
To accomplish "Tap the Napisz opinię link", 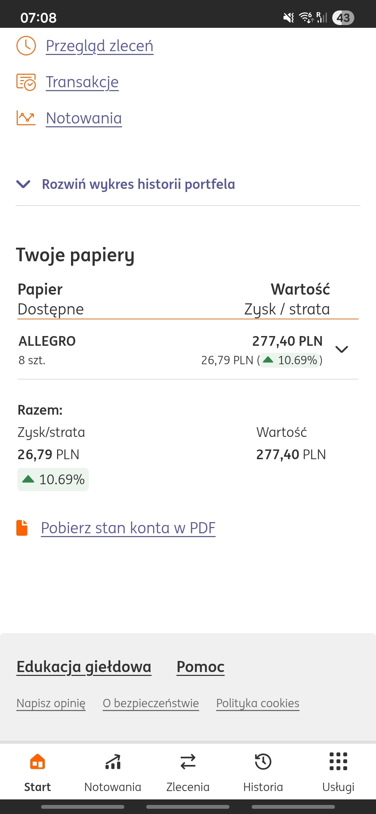I will point(51,703).
